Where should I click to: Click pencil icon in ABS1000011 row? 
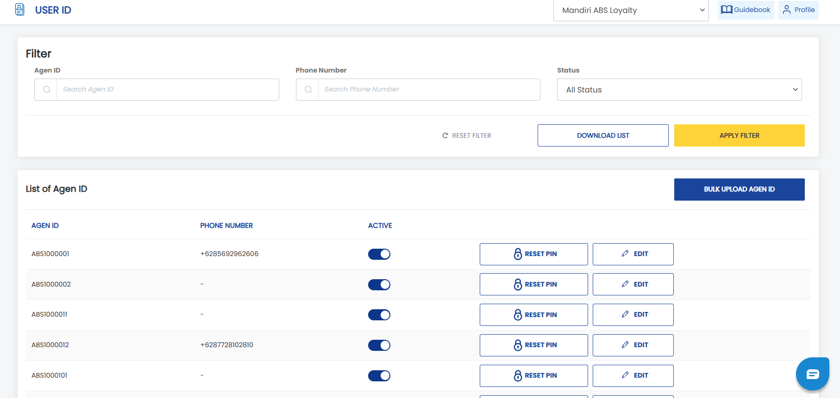tap(625, 314)
